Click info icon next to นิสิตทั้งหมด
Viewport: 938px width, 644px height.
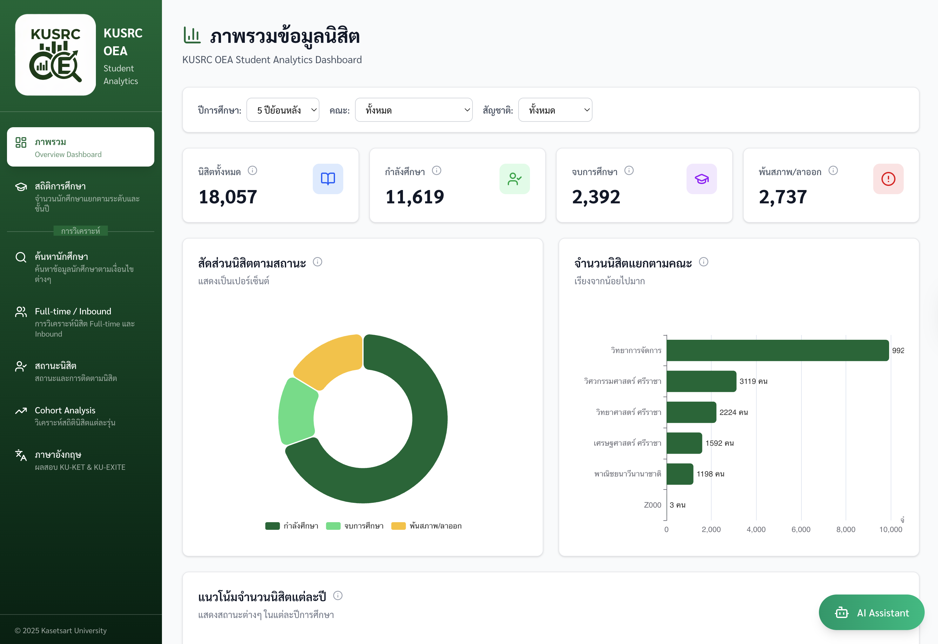[x=252, y=171]
